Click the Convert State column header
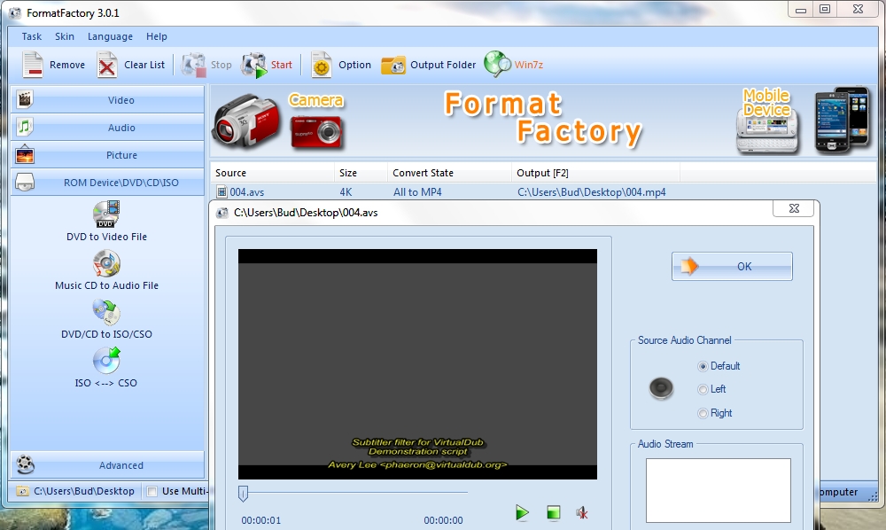The image size is (886, 530). [x=450, y=172]
